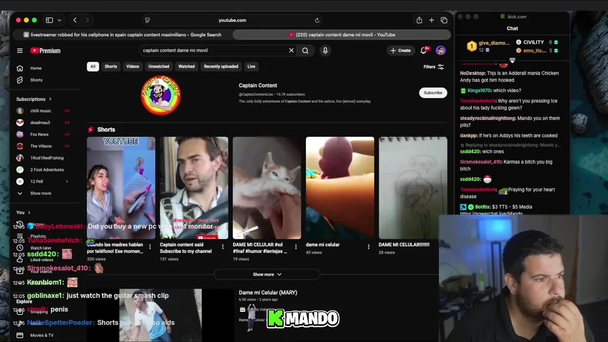Image resolution: width=608 pixels, height=342 pixels.
Task: Start voice search with the microphone icon
Action: (325, 50)
